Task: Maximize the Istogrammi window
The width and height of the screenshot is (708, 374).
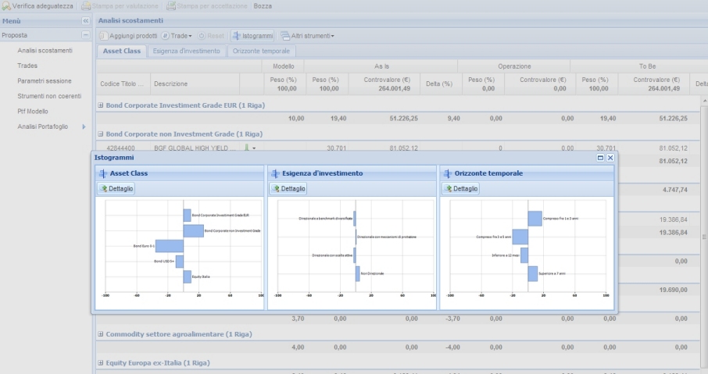Action: 600,158
